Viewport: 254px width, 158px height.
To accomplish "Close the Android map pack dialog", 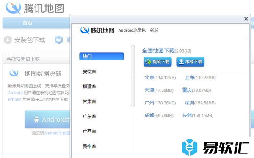I will coord(246,19).
